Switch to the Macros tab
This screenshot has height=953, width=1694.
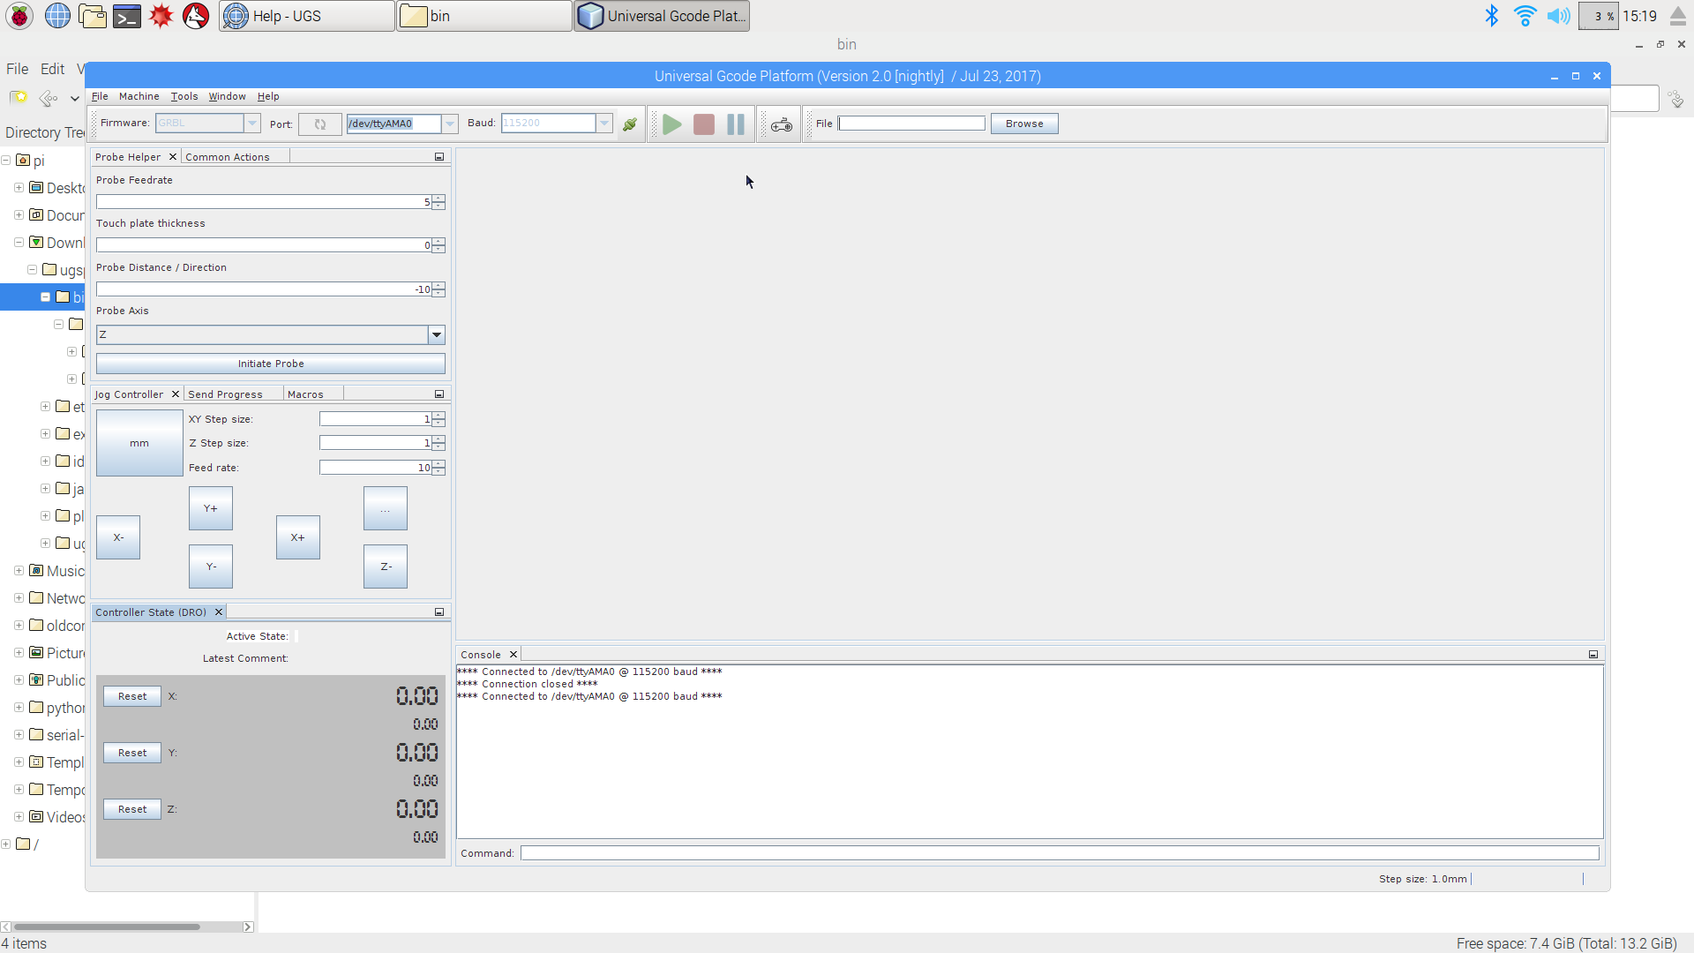pos(305,394)
